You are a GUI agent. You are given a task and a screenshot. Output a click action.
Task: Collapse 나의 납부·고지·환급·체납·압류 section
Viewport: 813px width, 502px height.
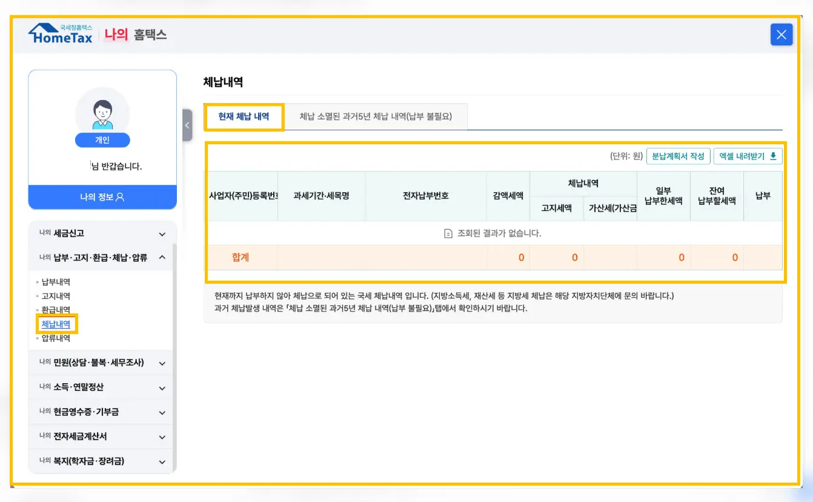[x=102, y=258]
